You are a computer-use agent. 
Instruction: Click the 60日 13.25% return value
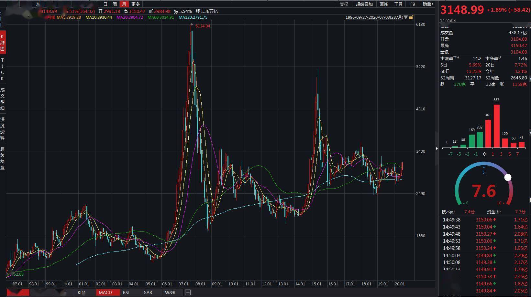(x=474, y=71)
